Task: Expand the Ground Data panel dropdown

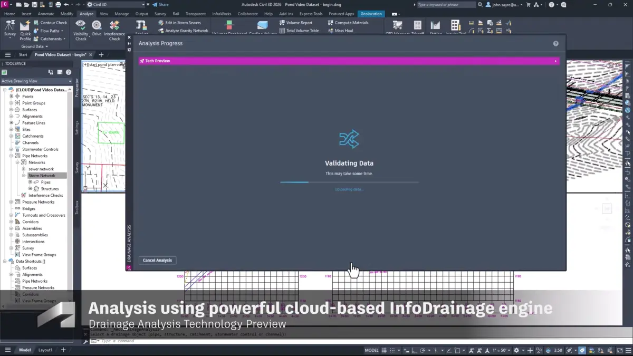Action: click(34, 46)
